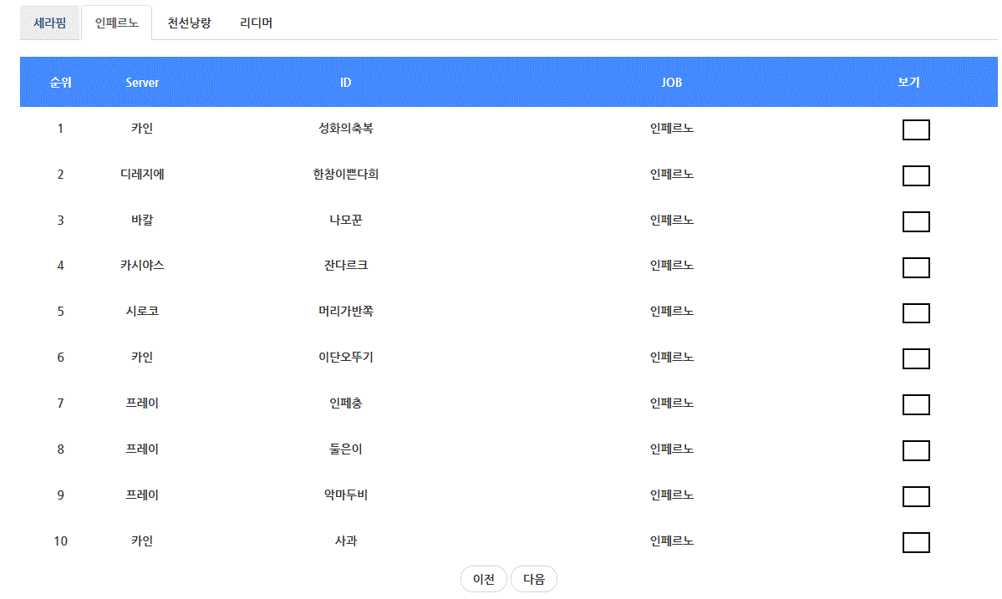
Task: Click server 카시야스 in rank 4
Action: [x=142, y=265]
